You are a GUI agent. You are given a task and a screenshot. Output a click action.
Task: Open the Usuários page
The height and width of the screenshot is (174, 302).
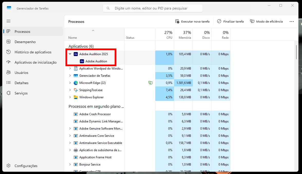tap(33, 73)
